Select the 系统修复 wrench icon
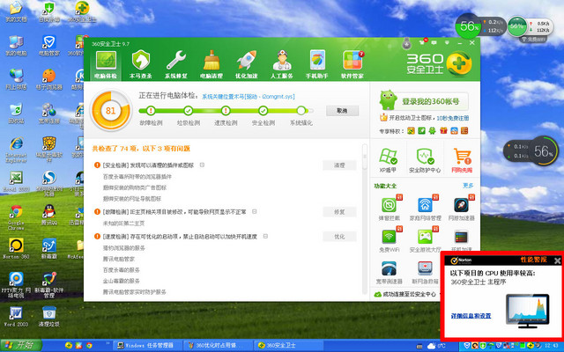564x352 pixels. coord(176,62)
